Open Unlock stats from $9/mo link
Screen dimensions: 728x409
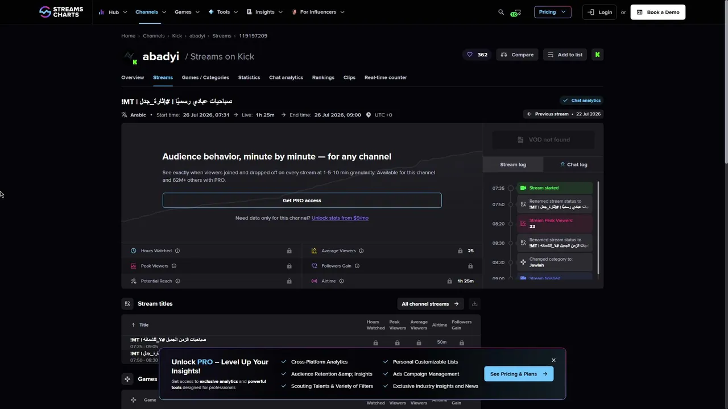[340, 218]
